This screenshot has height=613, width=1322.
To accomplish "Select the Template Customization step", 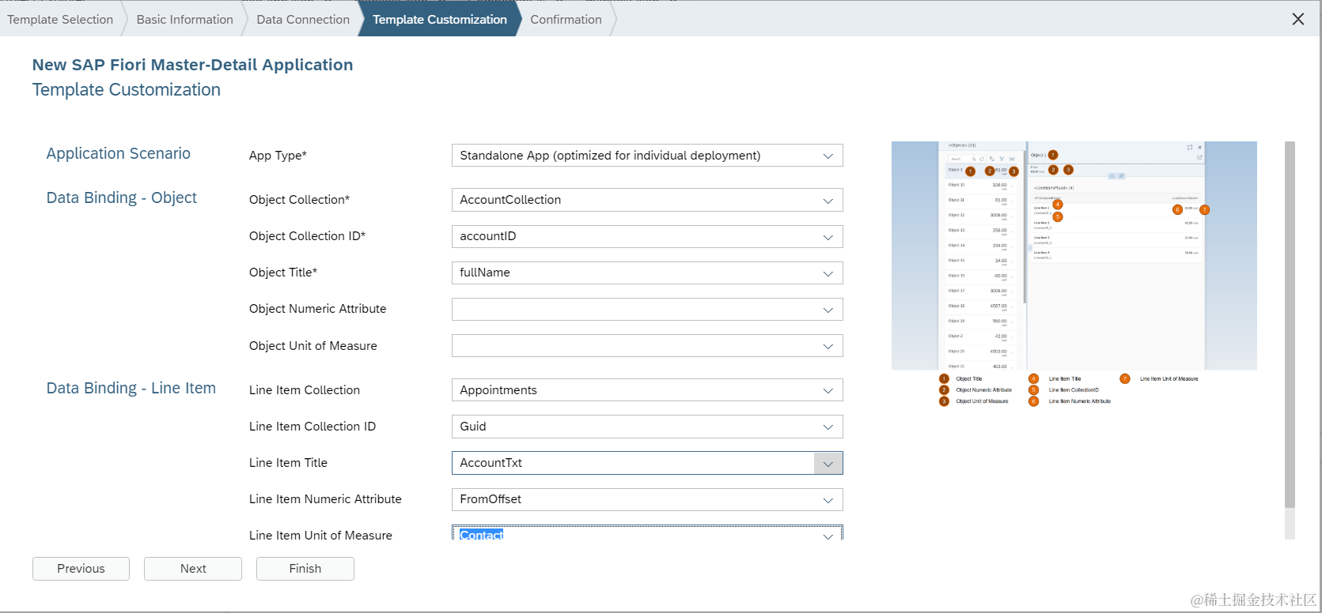I will (x=439, y=19).
